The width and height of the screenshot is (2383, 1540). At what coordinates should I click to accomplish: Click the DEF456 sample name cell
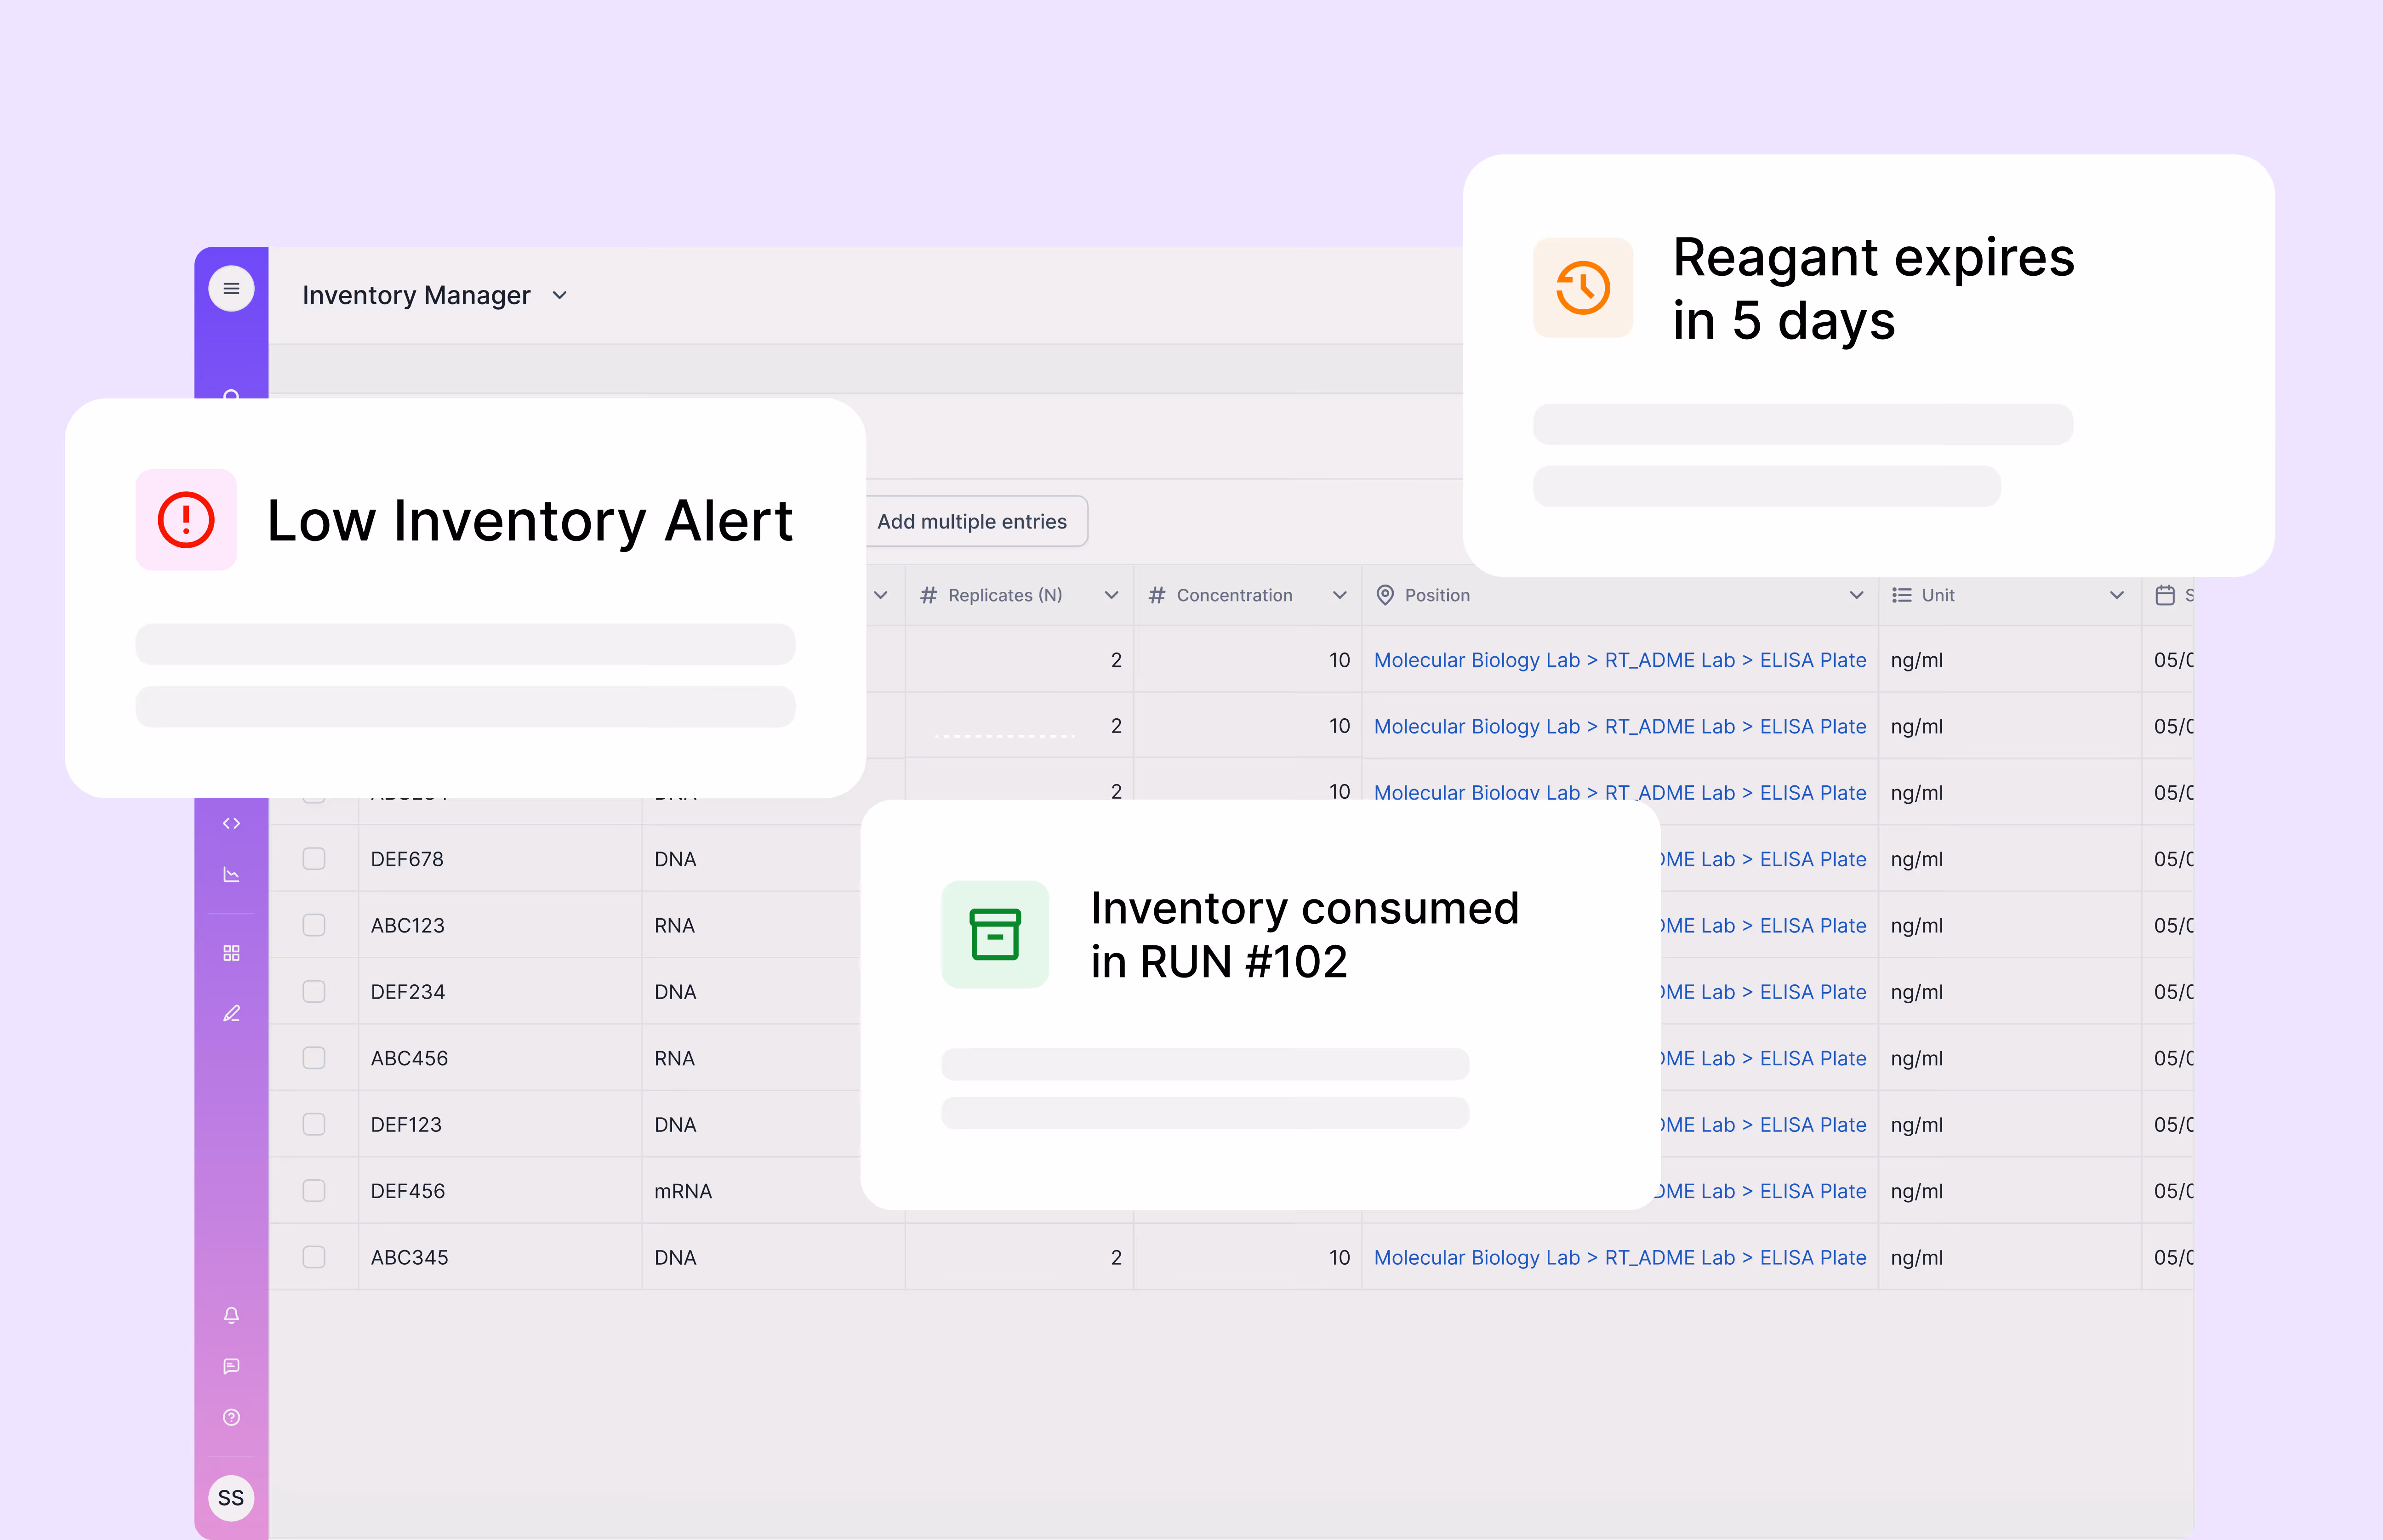[408, 1191]
